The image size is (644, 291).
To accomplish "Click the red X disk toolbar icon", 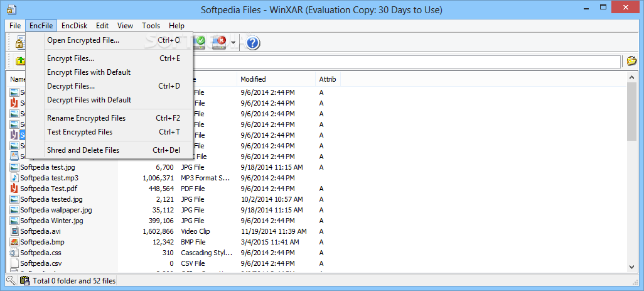I will pyautogui.click(x=220, y=42).
